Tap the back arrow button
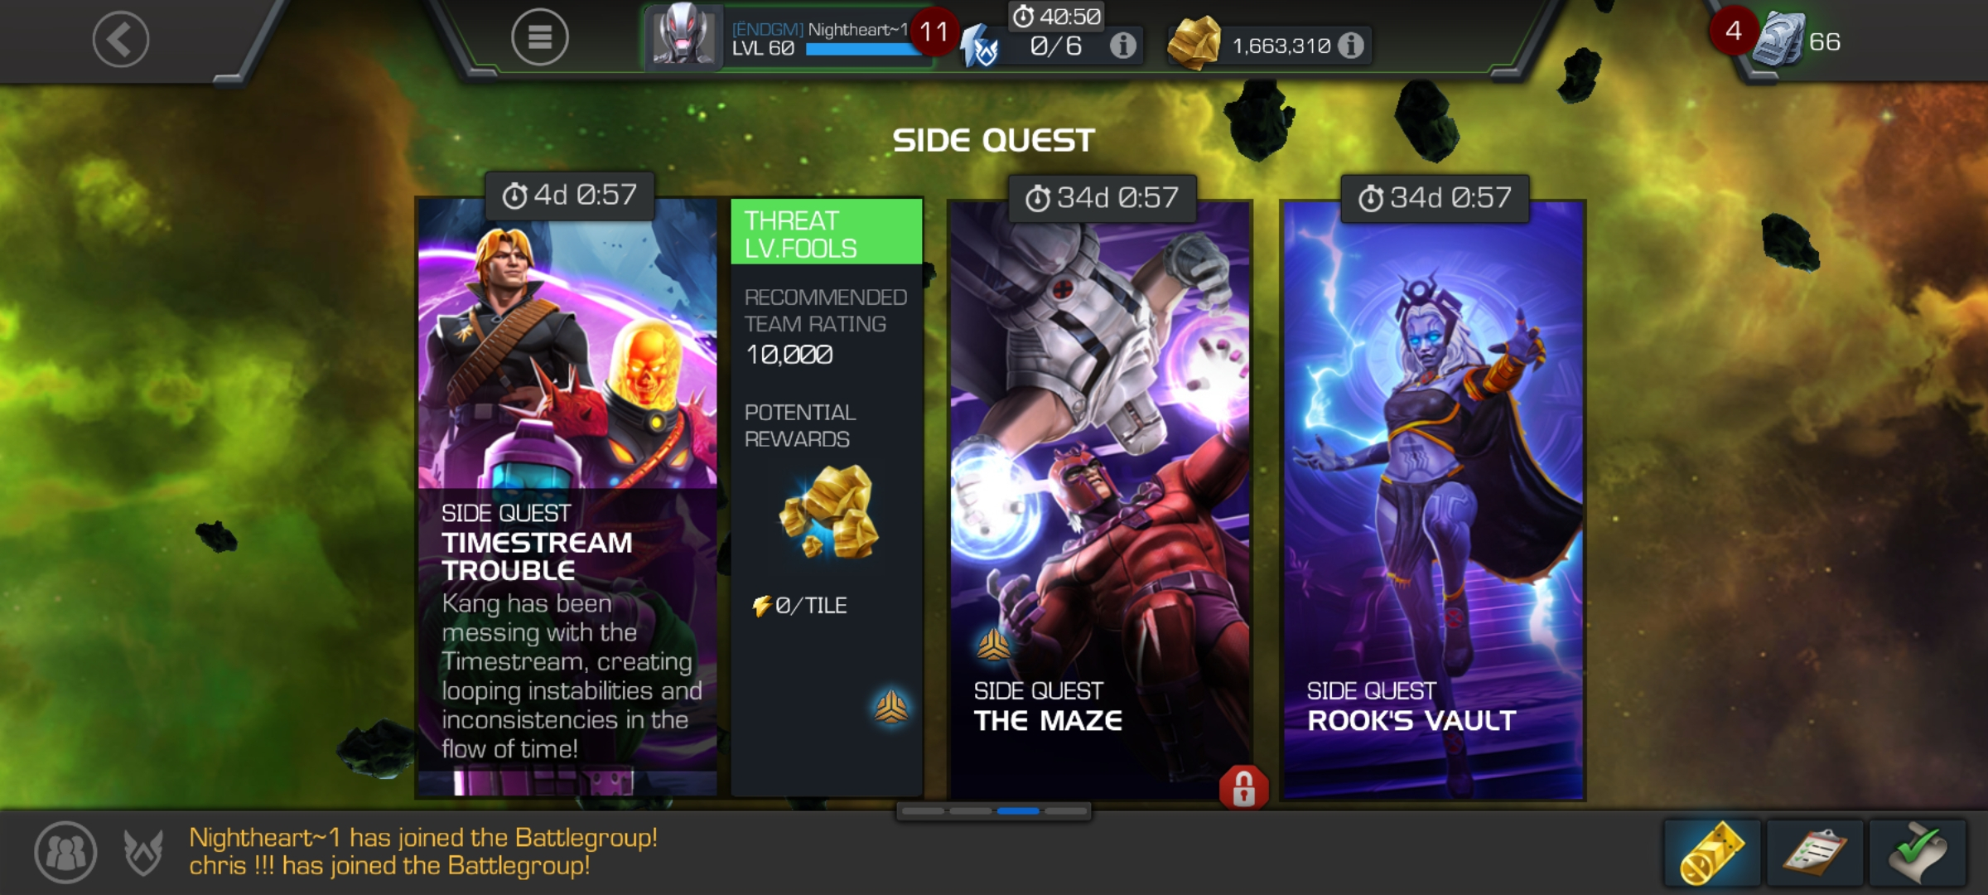The width and height of the screenshot is (1988, 895). pyautogui.click(x=121, y=39)
